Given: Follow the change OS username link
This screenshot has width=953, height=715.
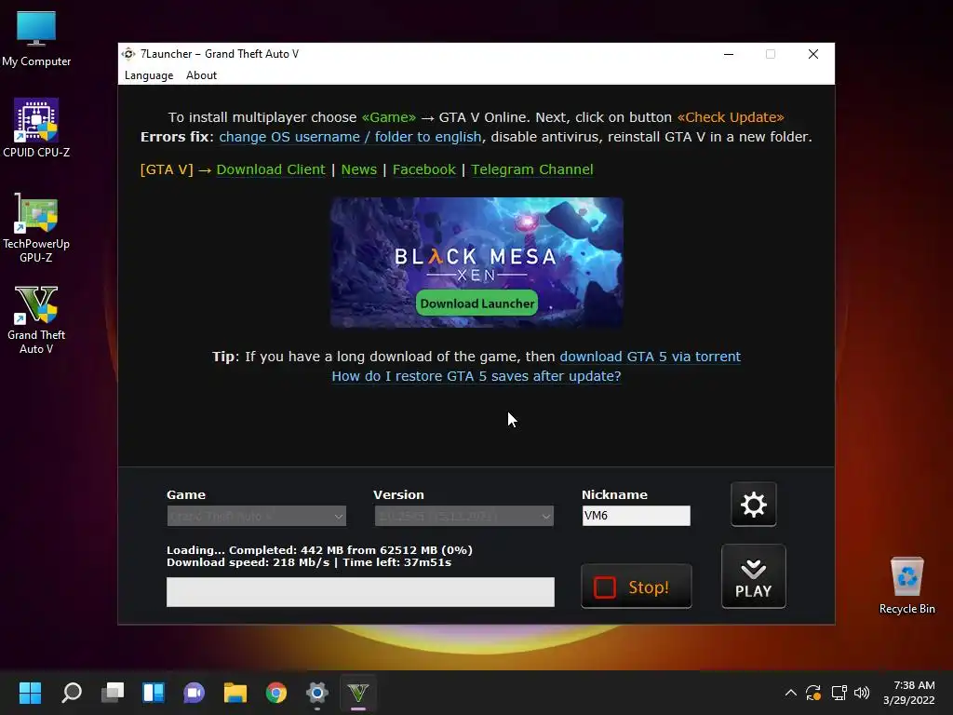Looking at the screenshot, I should pos(350,137).
